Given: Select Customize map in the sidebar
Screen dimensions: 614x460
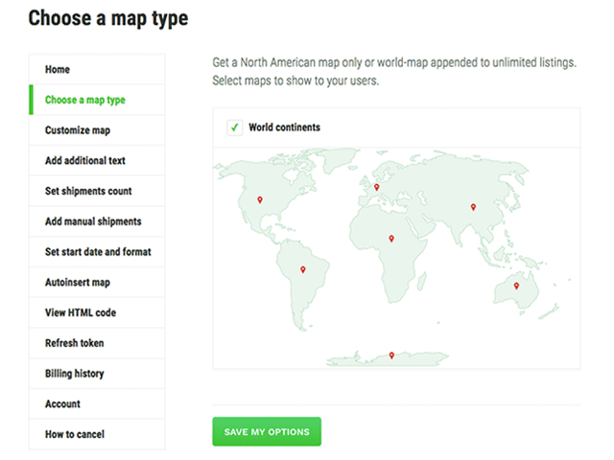Looking at the screenshot, I should (x=77, y=130).
